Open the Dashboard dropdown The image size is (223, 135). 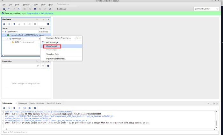click(x=62, y=9)
